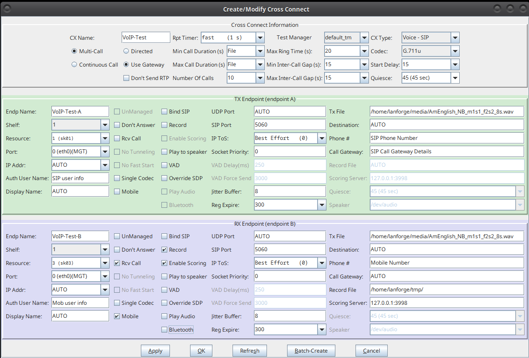Image resolution: width=529 pixels, height=358 pixels.
Task: Check Bluetooth in RX Endpoint
Action: [x=165, y=330]
